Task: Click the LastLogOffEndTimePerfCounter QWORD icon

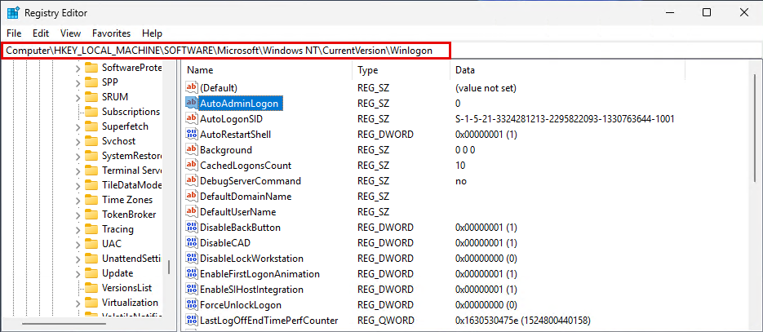Action: [x=192, y=321]
